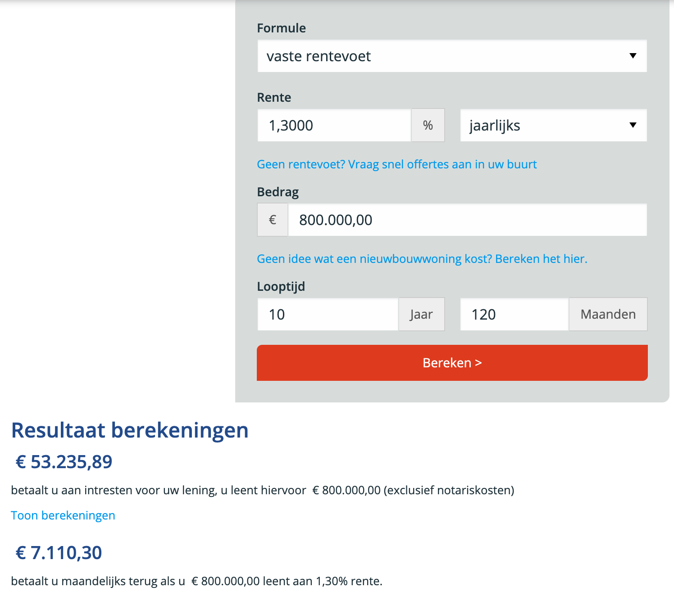Click the percent sign addon next to Rente
Image resolution: width=674 pixels, height=596 pixels.
click(428, 125)
